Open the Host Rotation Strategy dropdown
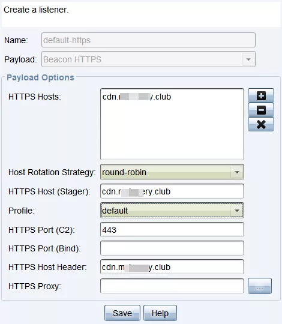This screenshot has height=324, width=282. (x=172, y=172)
